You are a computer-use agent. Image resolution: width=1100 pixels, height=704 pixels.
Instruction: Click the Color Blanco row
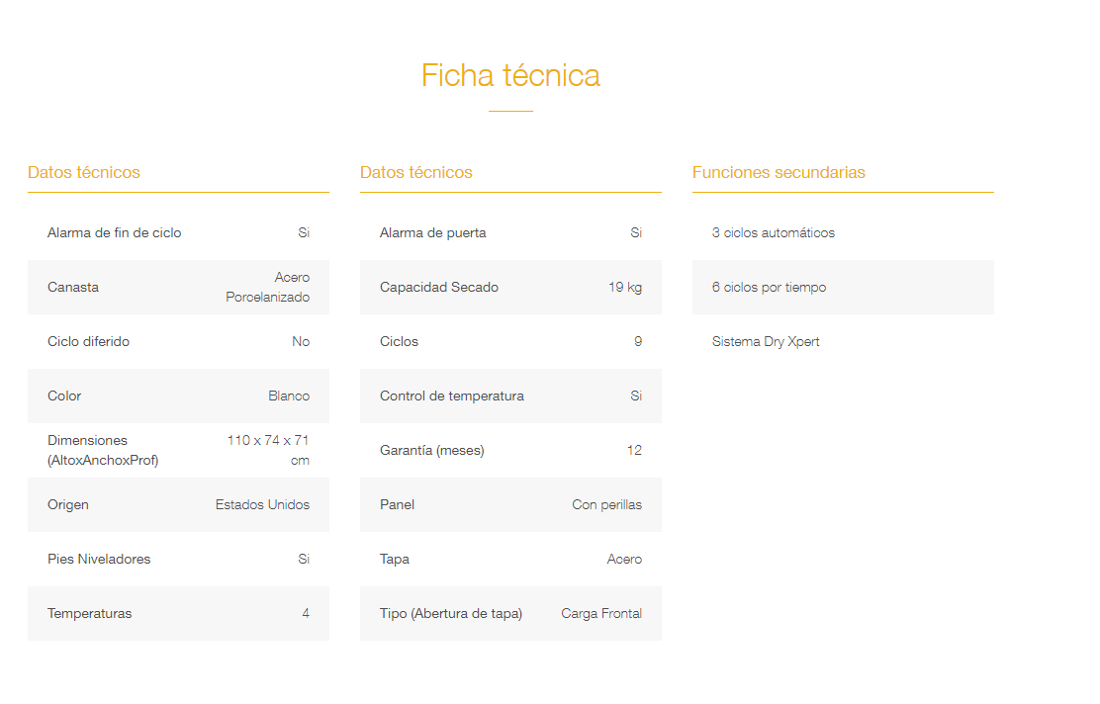[x=178, y=396]
